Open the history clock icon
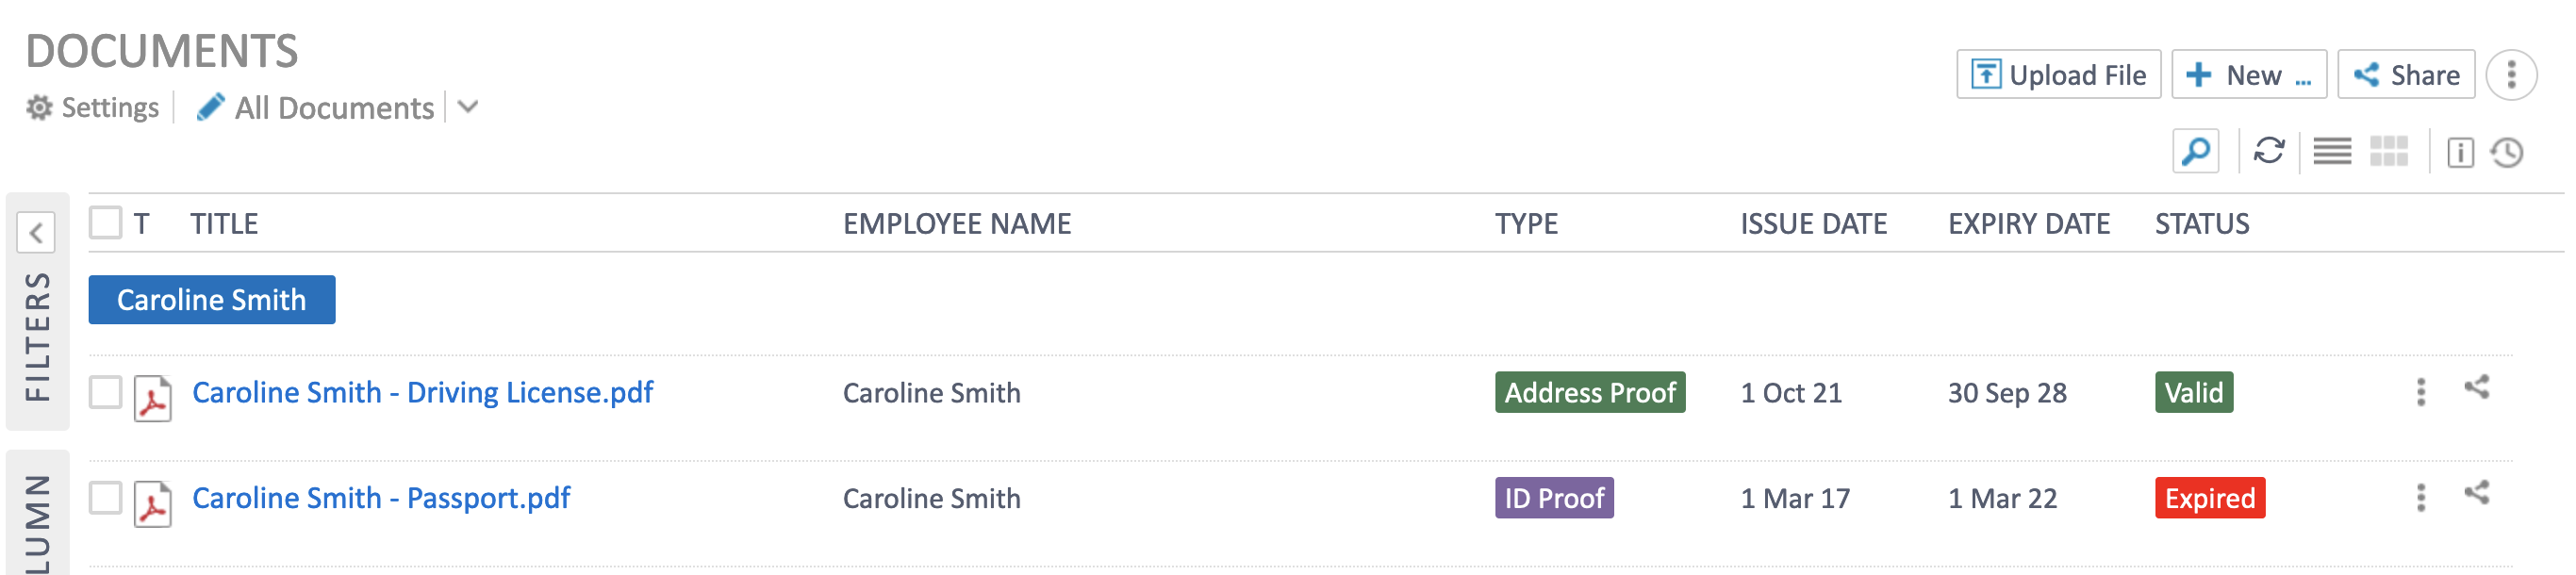 [2507, 153]
